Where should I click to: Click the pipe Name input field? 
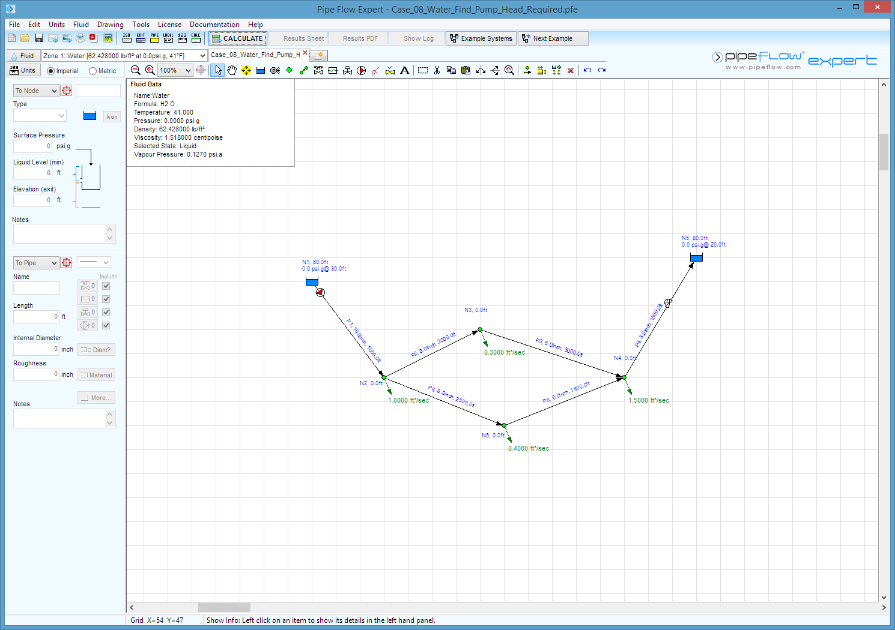point(36,288)
